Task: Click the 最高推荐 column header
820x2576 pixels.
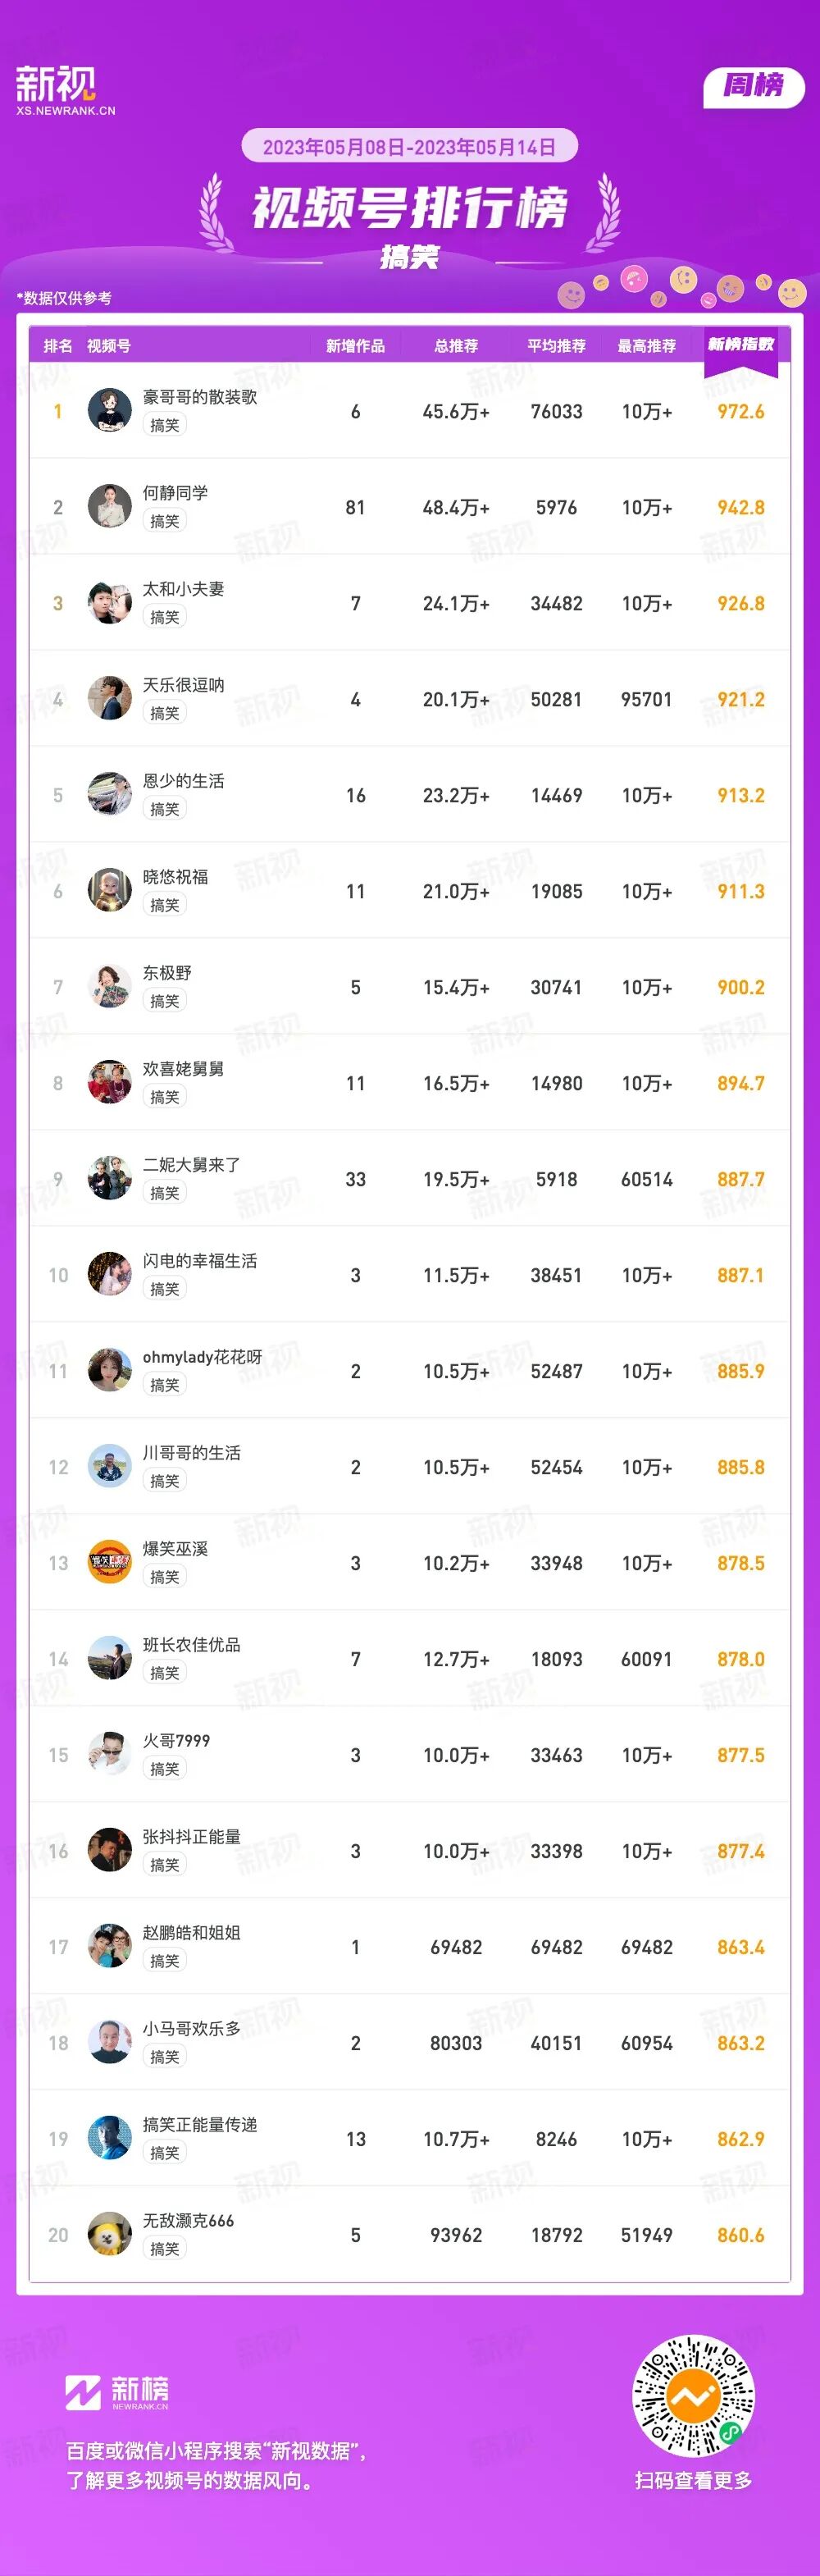Action: coord(646,346)
